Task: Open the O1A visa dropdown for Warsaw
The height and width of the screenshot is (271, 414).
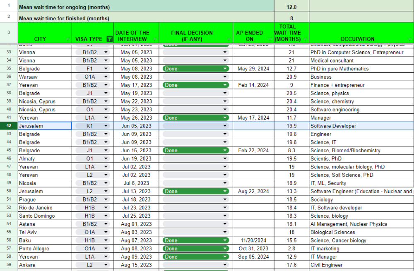Action: (106, 77)
